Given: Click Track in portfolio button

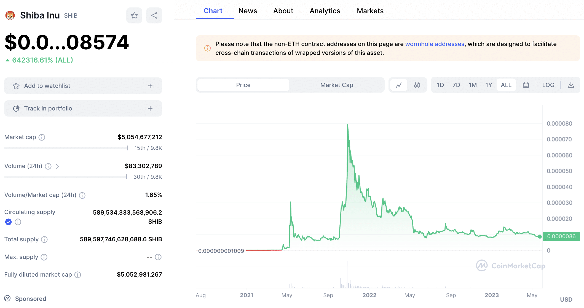Looking at the screenshot, I should [x=83, y=109].
